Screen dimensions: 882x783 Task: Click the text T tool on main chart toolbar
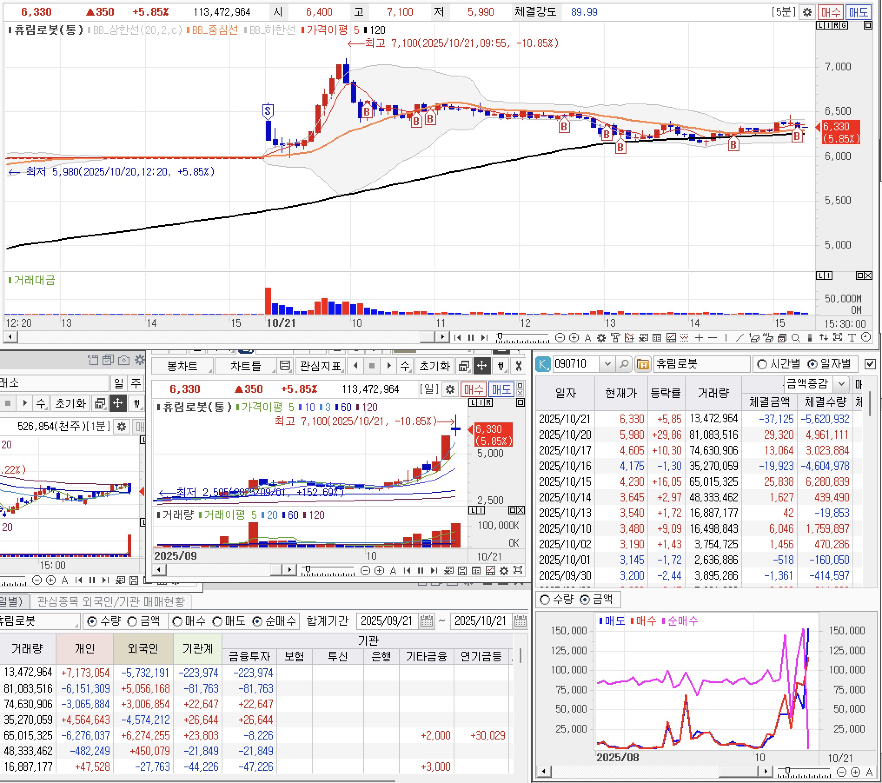click(852, 338)
